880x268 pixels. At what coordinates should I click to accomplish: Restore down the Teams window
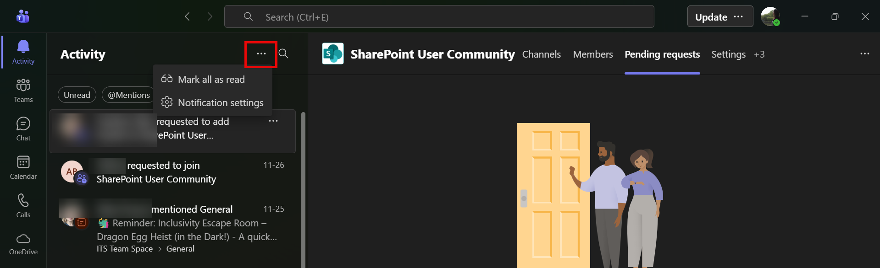[835, 16]
